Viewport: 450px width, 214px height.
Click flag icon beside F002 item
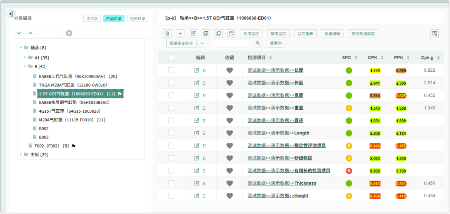pyautogui.click(x=73, y=146)
